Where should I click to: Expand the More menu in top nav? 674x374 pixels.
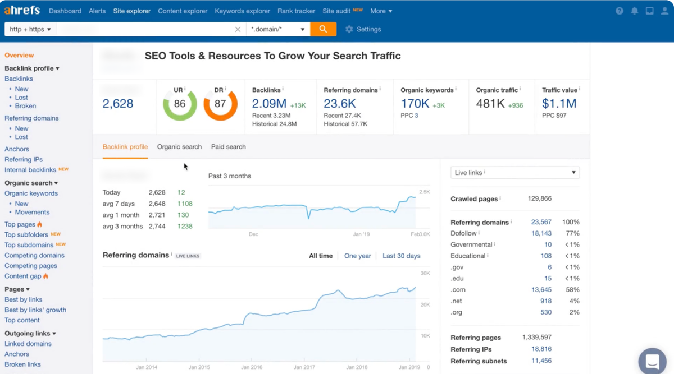[x=381, y=11]
